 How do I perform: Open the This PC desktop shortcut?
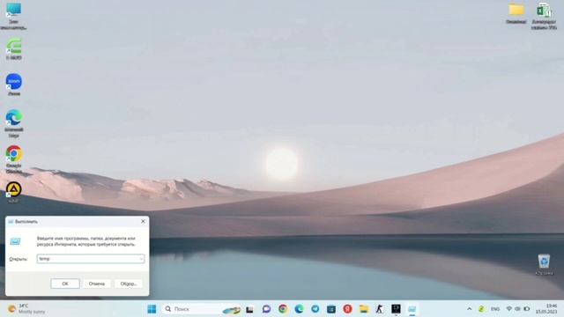14,16
